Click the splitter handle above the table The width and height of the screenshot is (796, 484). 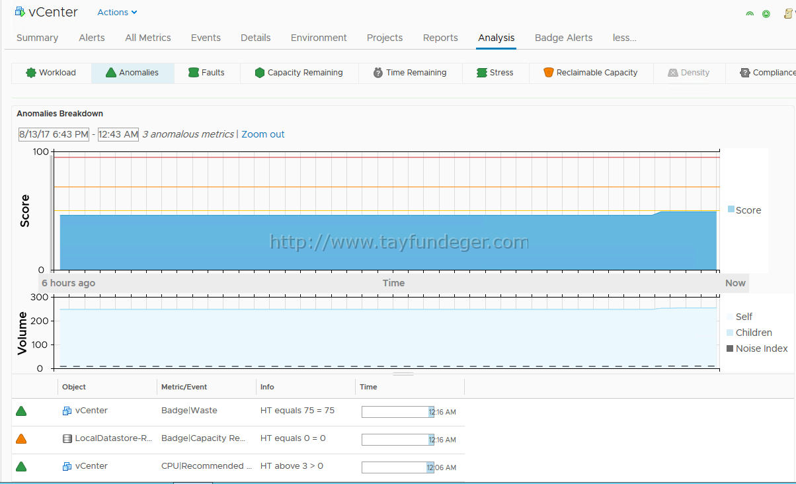pyautogui.click(x=403, y=374)
